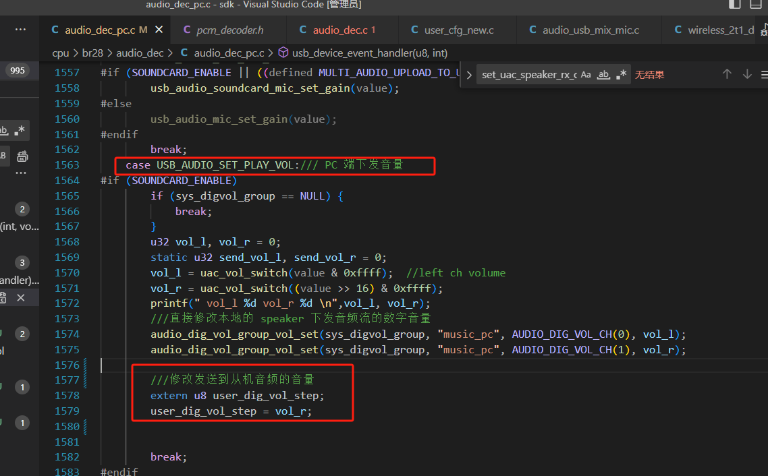
Task: Click line number 1576 in the gutter
Action: click(x=67, y=365)
